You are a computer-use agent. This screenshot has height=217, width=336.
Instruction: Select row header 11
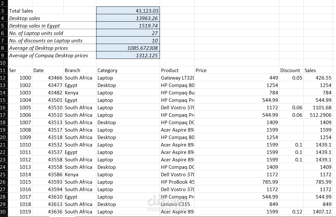click(3, 70)
